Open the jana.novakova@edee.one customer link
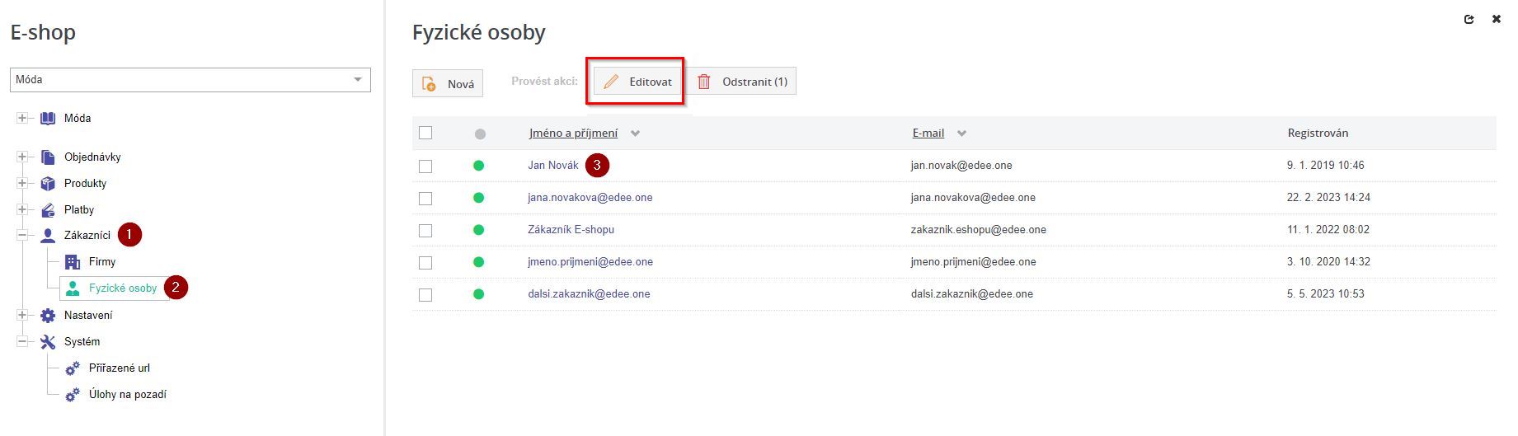Screen dimensions: 1518x436 click(590, 198)
